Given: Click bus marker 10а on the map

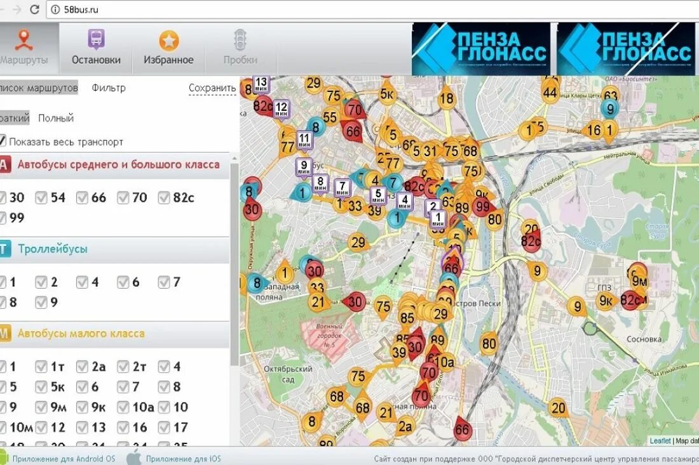Looking at the screenshot, I should coord(446,363).
